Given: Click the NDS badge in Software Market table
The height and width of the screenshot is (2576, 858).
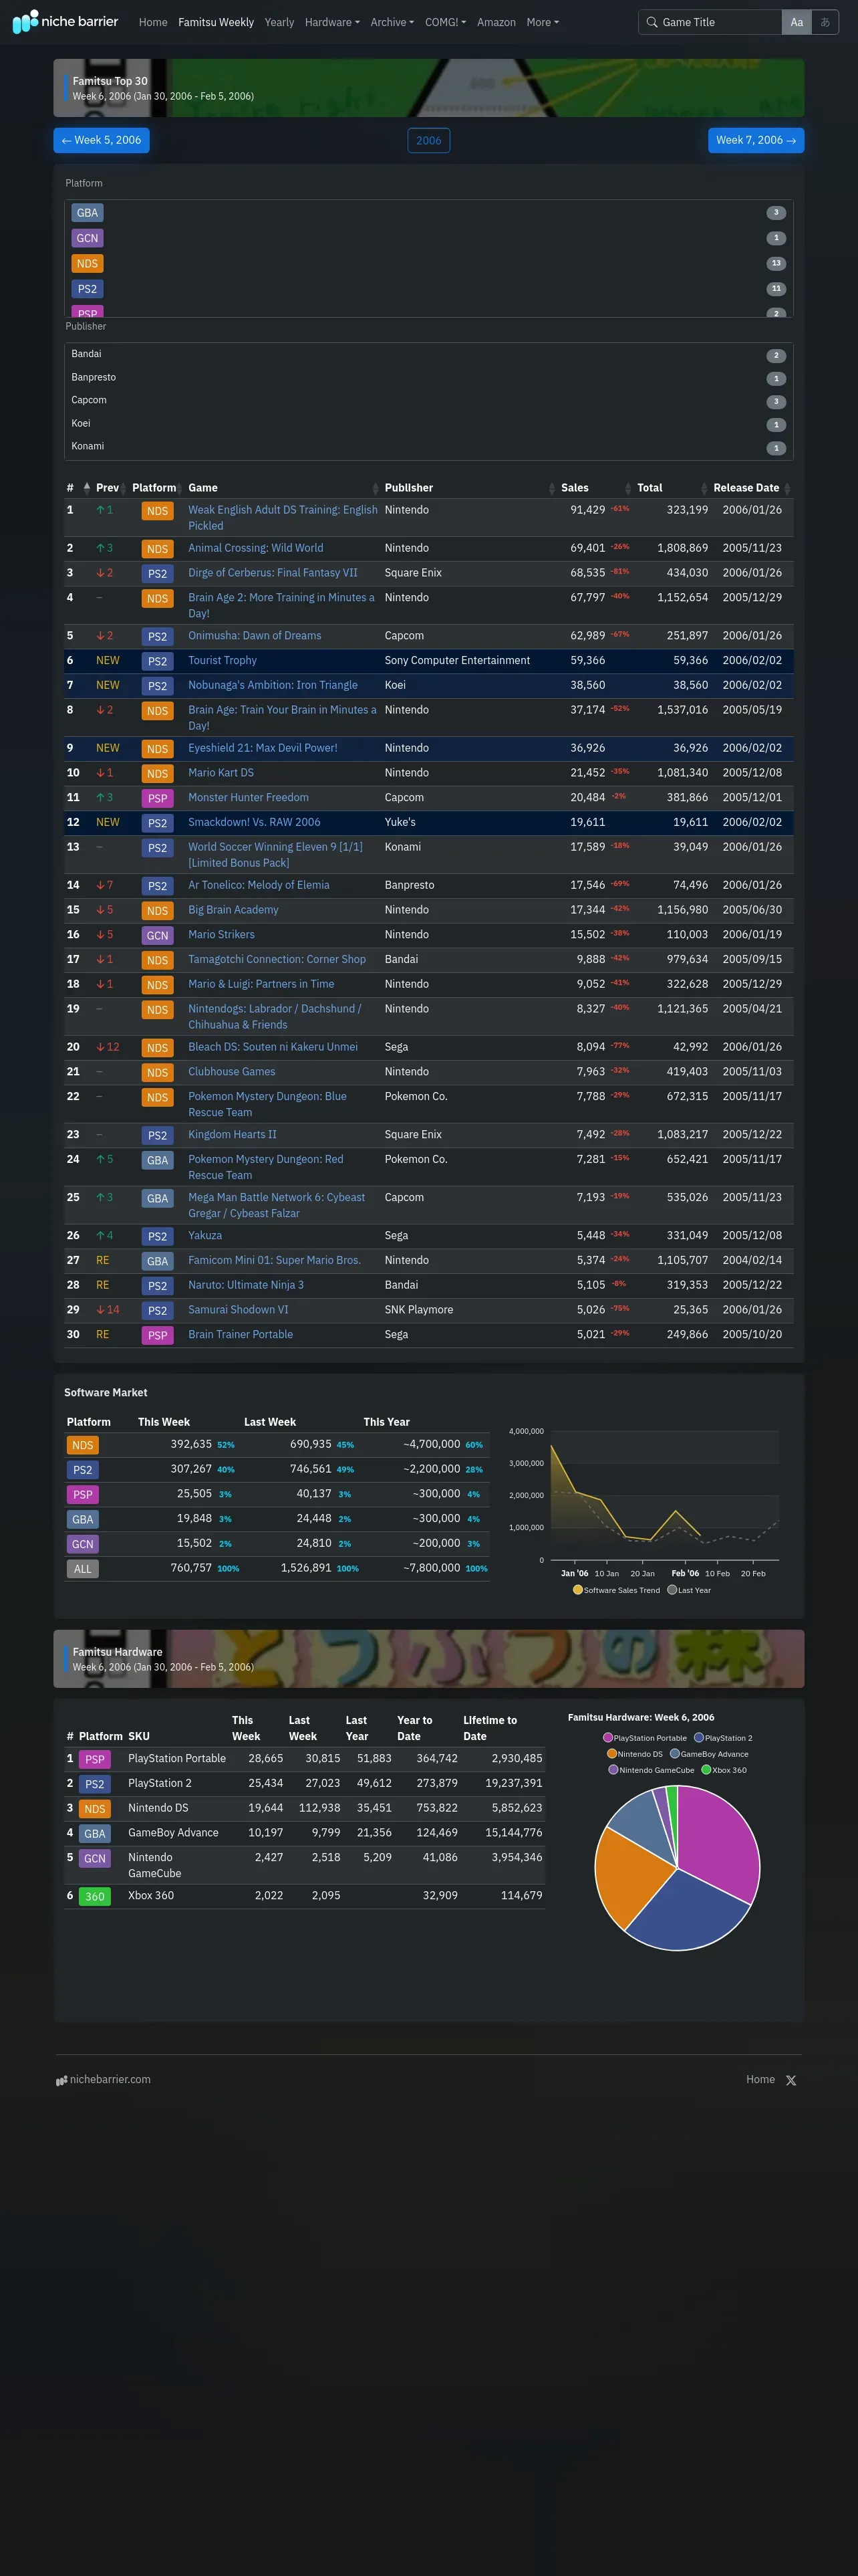Looking at the screenshot, I should pyautogui.click(x=83, y=1446).
